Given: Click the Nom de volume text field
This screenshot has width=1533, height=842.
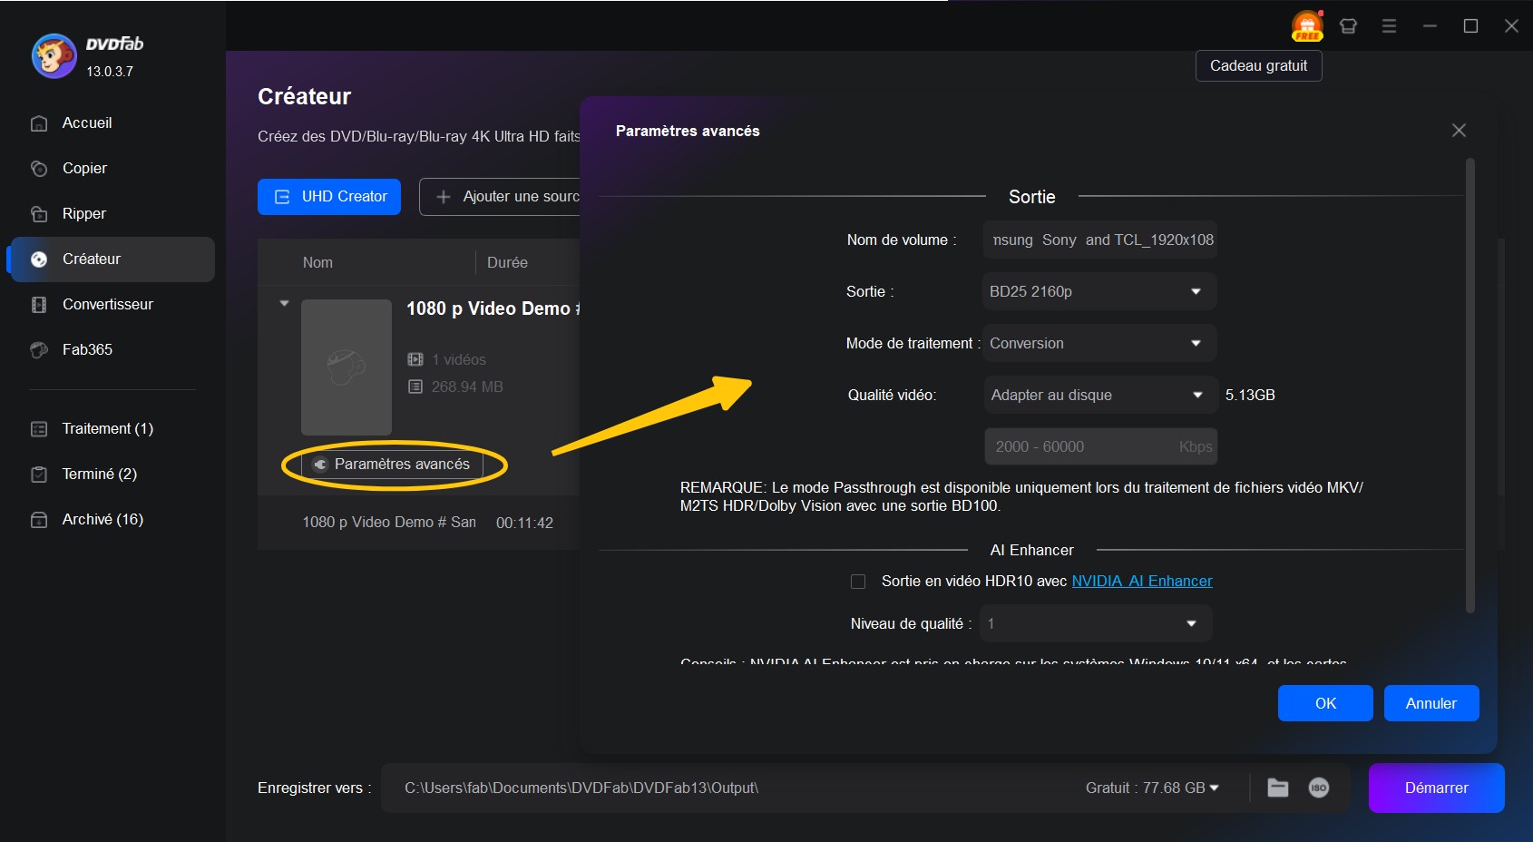Looking at the screenshot, I should click(1099, 240).
